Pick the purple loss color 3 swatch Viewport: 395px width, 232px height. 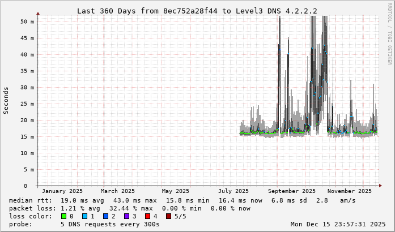click(x=125, y=216)
